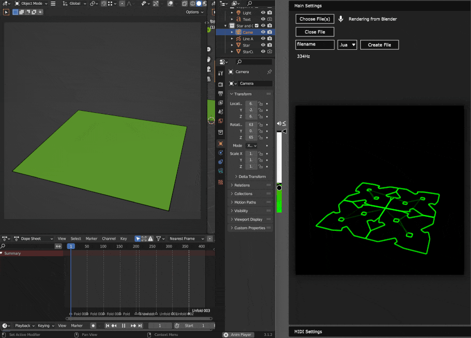
Task: Click the filename text field
Action: pos(315,45)
